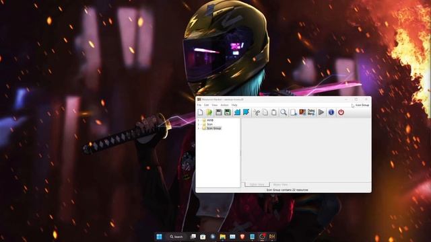Select the first folder above Icon
Screen dimensions: 431x242
click(210, 120)
